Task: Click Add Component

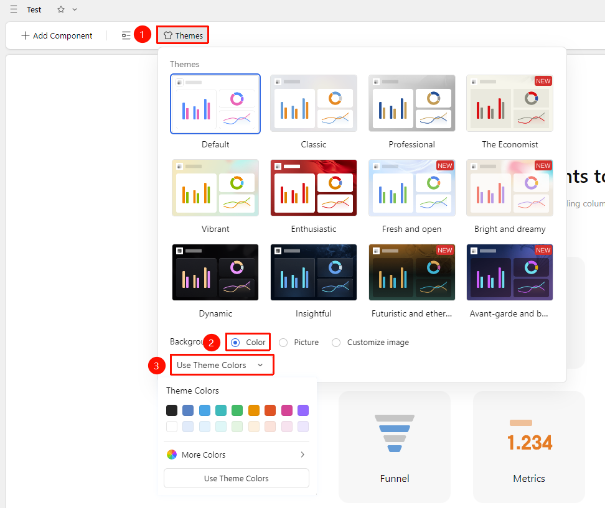Action: (x=57, y=35)
